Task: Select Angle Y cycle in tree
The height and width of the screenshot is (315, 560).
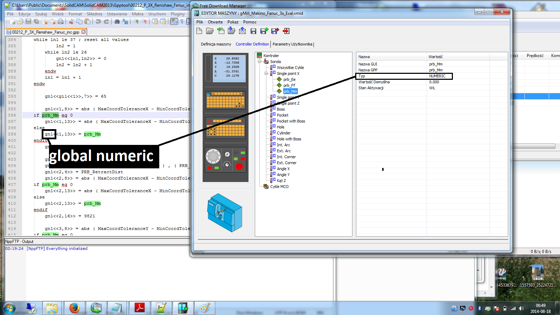Action: click(x=283, y=175)
